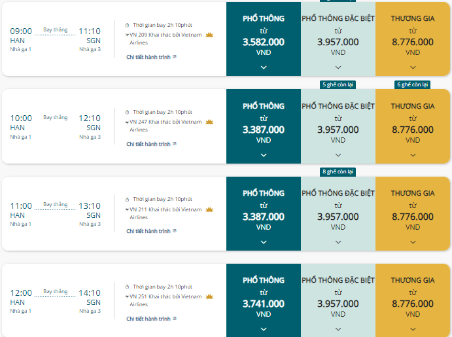Screen dimensions: 452x337
Task: Select Phổ Thông 3.387.000 fare on 10:00 flight
Action: pyautogui.click(x=264, y=129)
